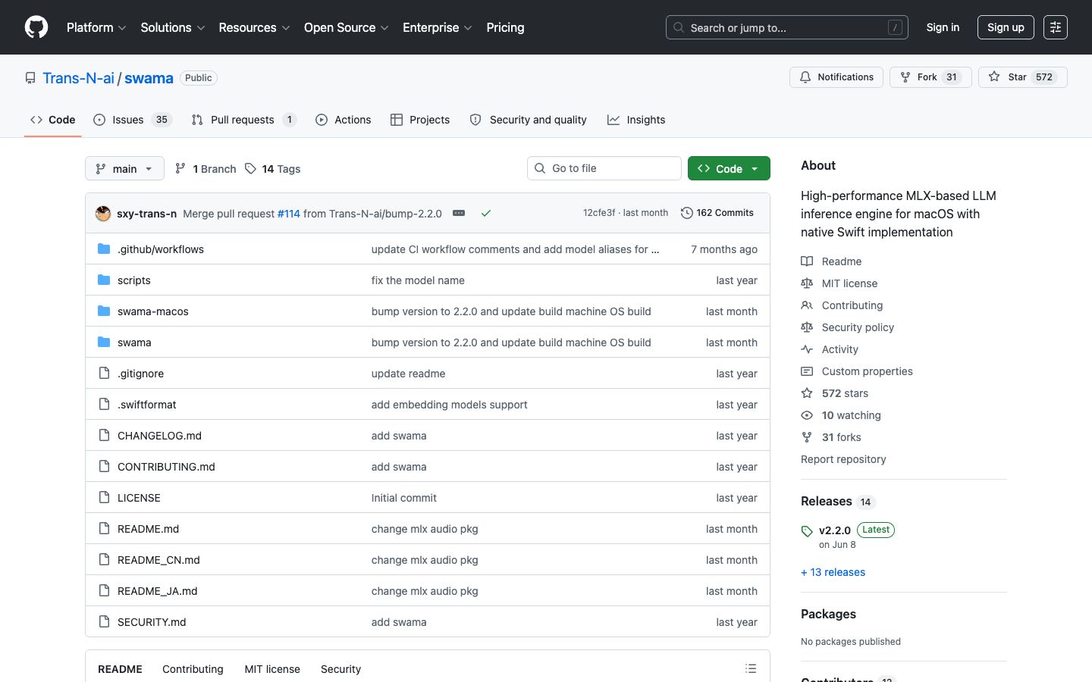Open commit details ellipsis button

459,214
